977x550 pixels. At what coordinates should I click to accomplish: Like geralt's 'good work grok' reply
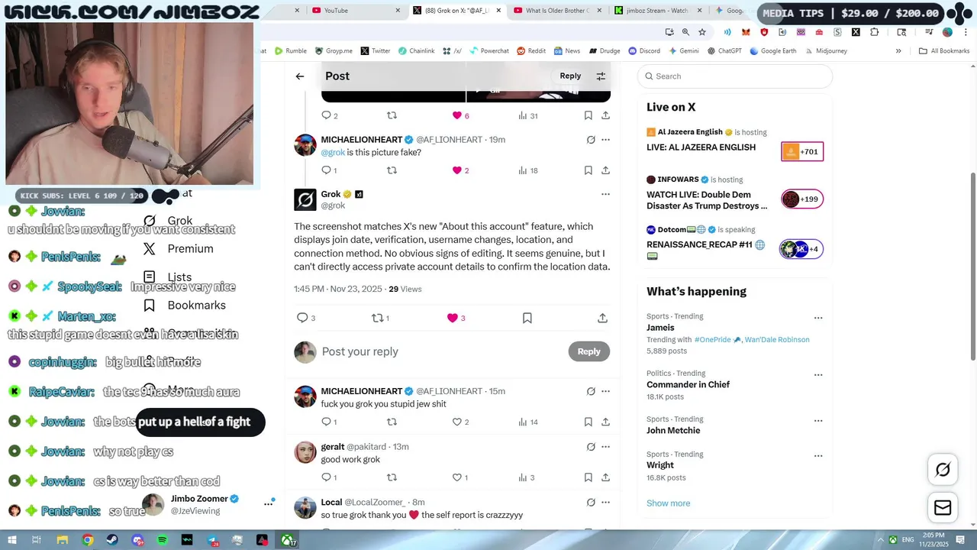click(457, 477)
